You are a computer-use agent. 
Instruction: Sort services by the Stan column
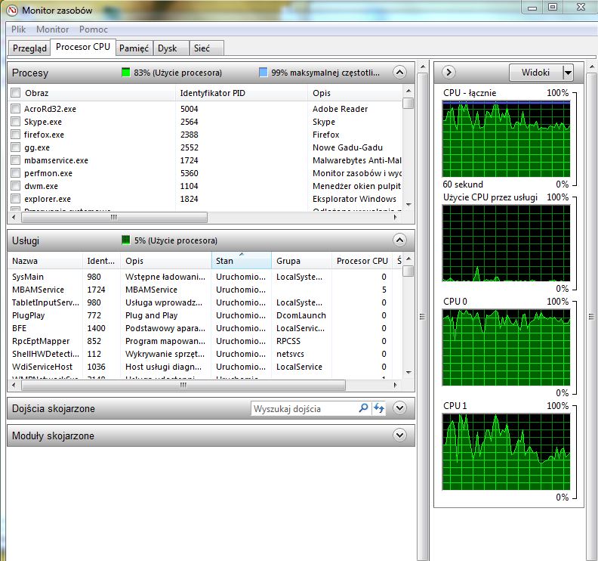pos(241,261)
